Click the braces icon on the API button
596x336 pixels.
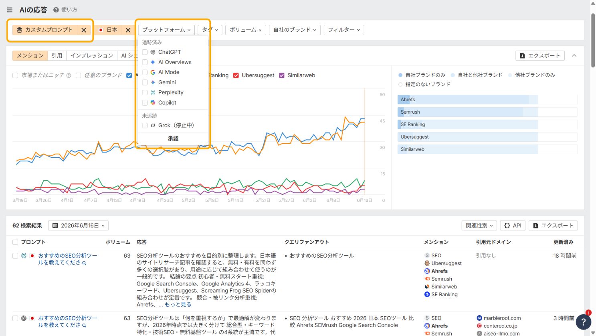(507, 226)
